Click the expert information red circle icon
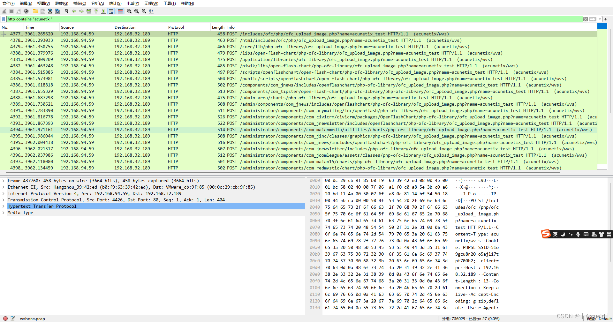 [5, 318]
